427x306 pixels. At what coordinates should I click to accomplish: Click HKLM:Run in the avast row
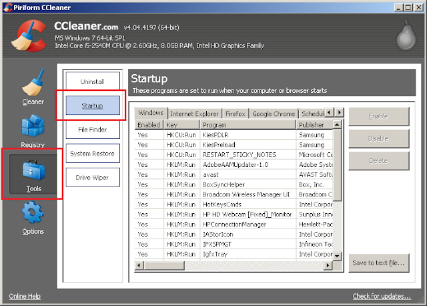pyautogui.click(x=181, y=175)
